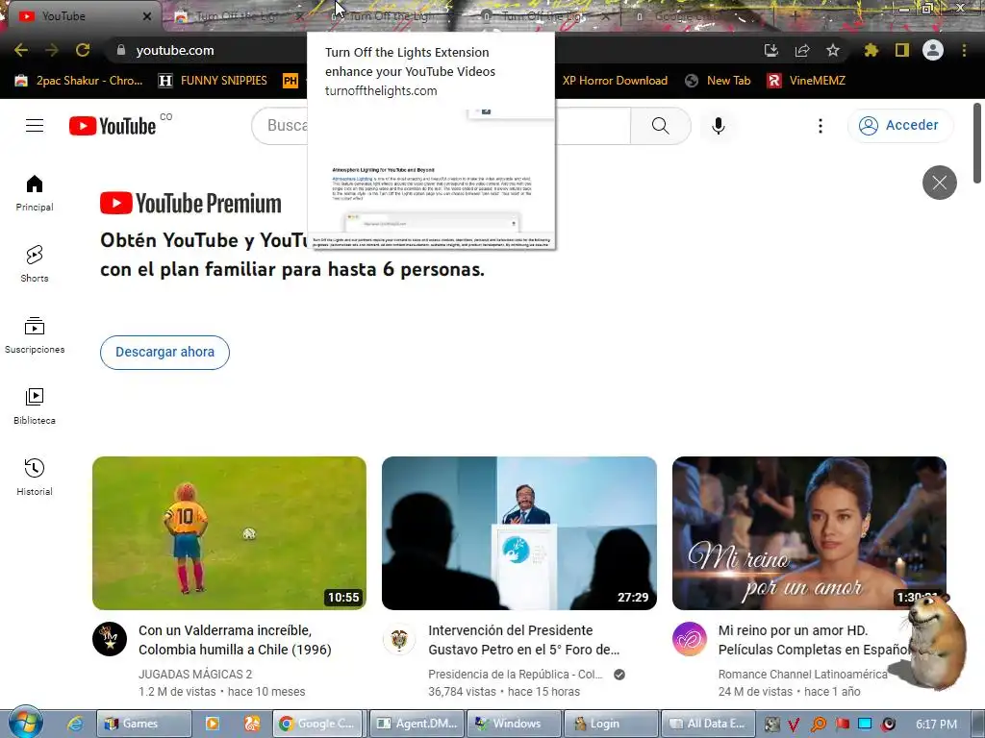The width and height of the screenshot is (985, 738).
Task: Click the magnifier search button
Action: click(660, 126)
